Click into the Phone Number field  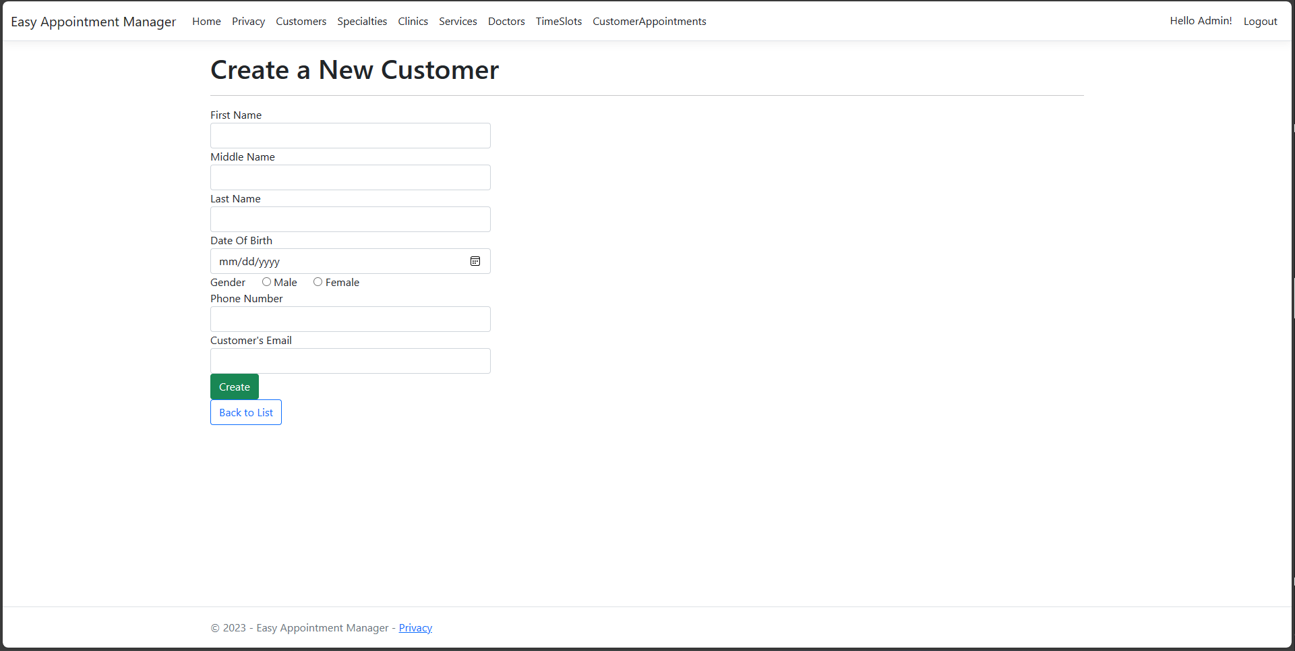tap(350, 318)
